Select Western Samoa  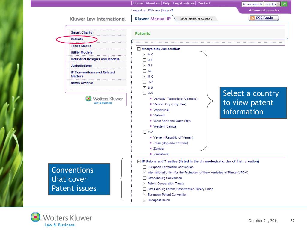[165, 127]
